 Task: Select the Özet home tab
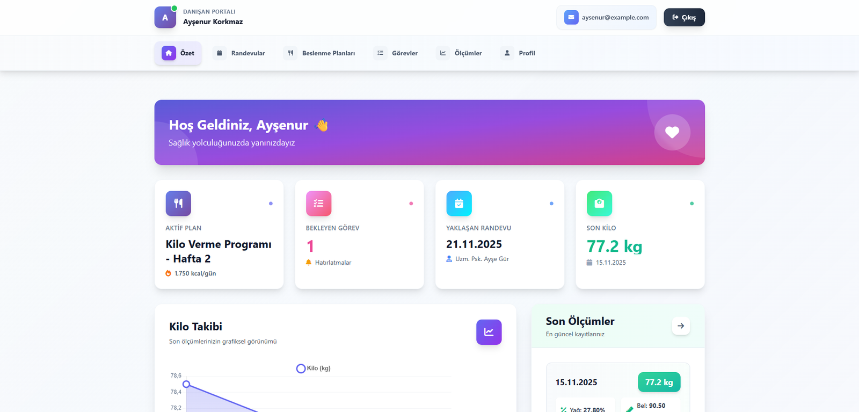click(x=178, y=53)
